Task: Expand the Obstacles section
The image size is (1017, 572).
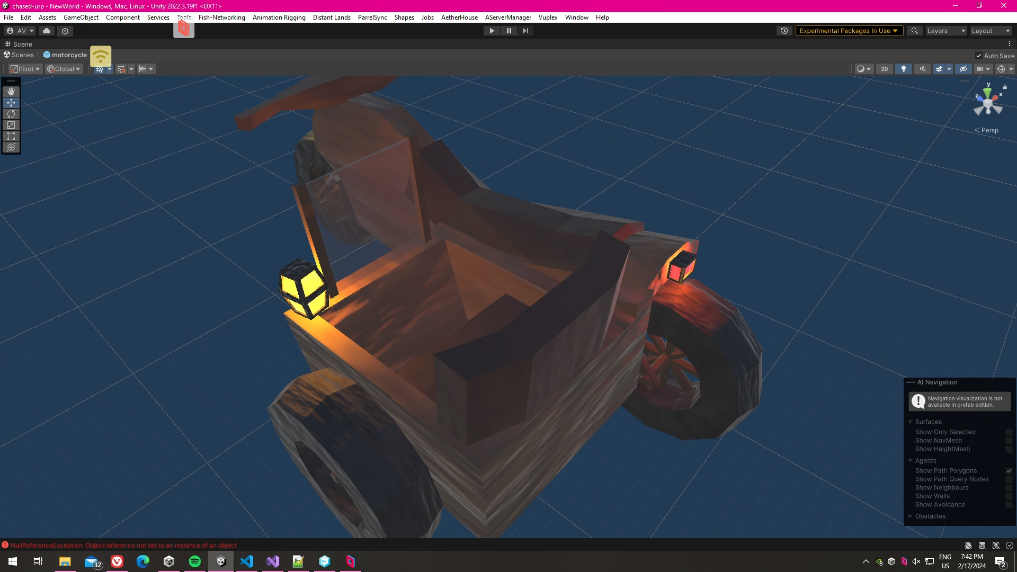Action: (x=930, y=516)
